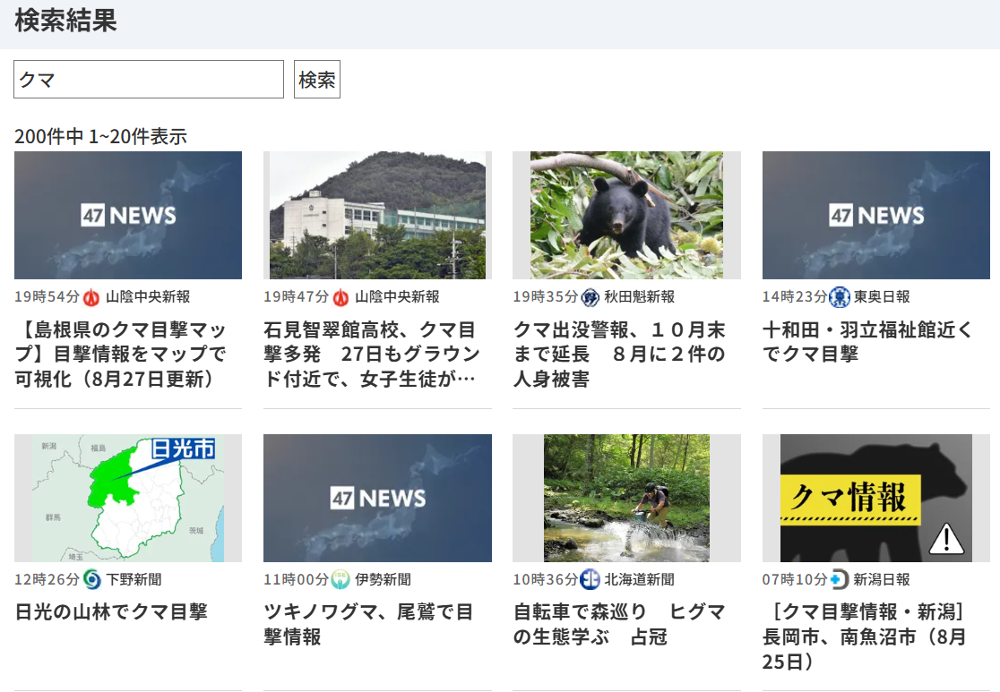1000x692 pixels.
Task: Click the search keyword field containing クマ
Action: tap(149, 80)
